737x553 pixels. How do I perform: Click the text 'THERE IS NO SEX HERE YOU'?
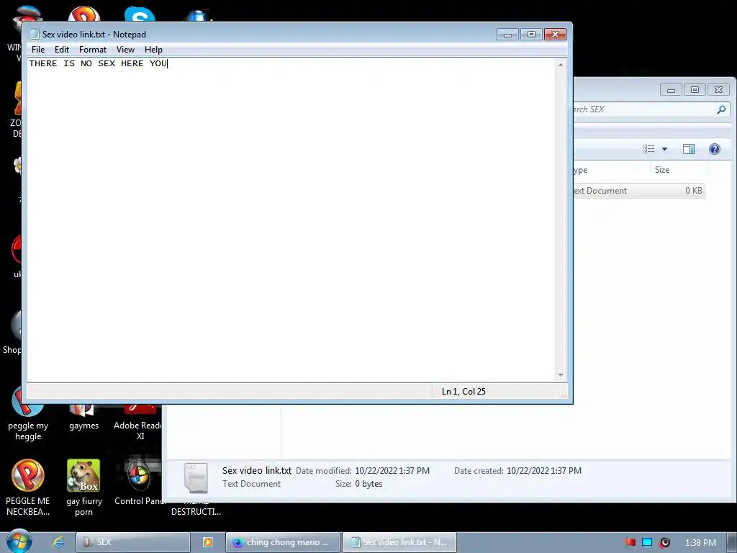click(x=98, y=63)
